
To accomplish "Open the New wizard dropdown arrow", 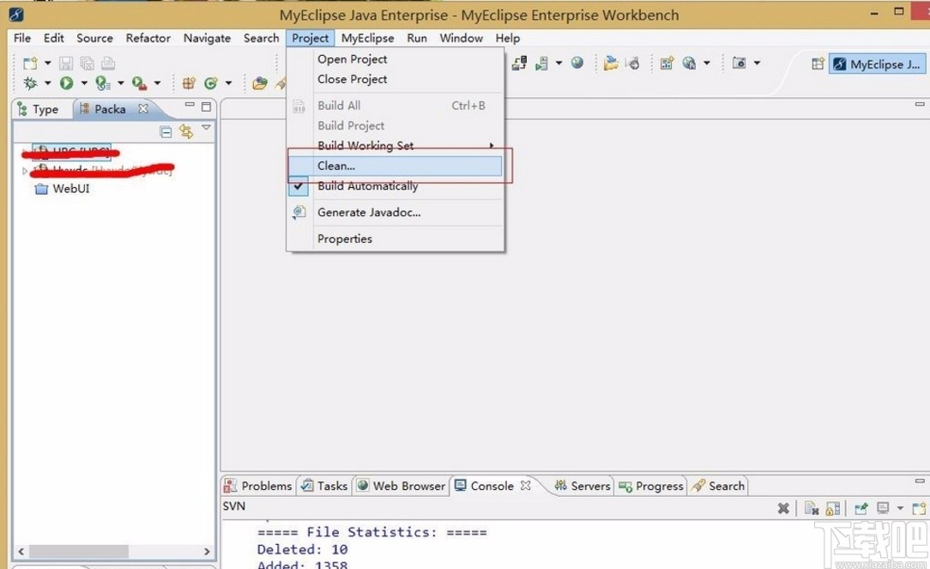I will click(47, 63).
